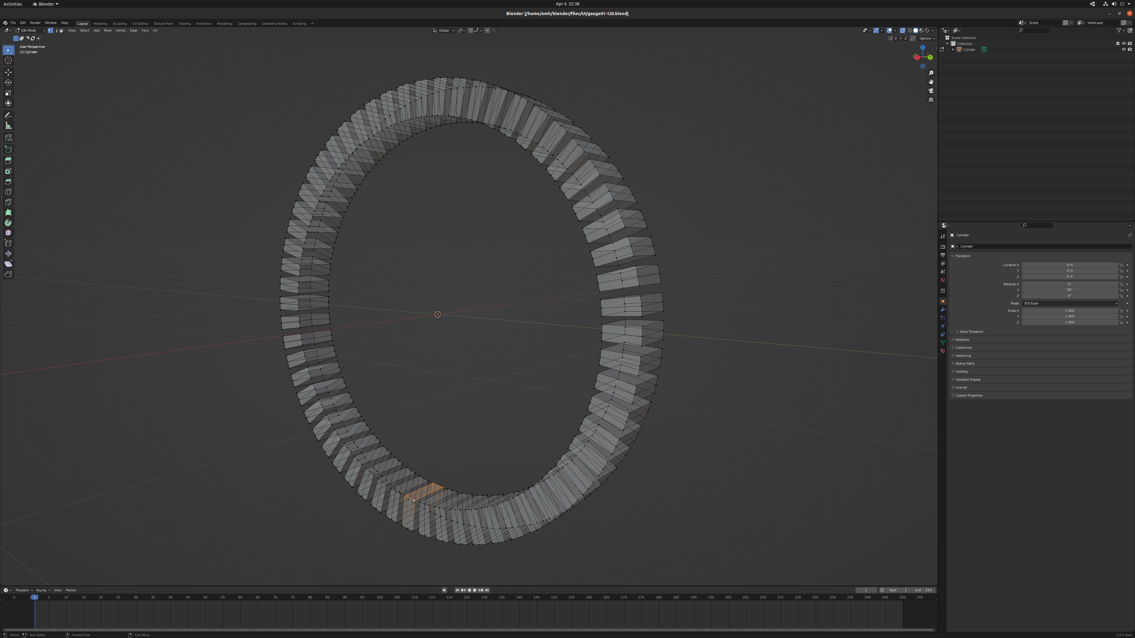Select the Smooth tool
The image size is (1135, 638).
(8, 233)
